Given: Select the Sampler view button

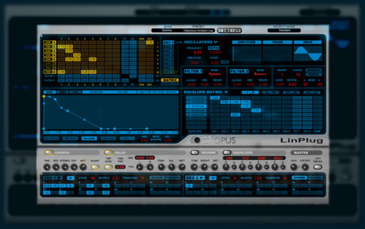Looking at the screenshot, I should click(x=170, y=84).
